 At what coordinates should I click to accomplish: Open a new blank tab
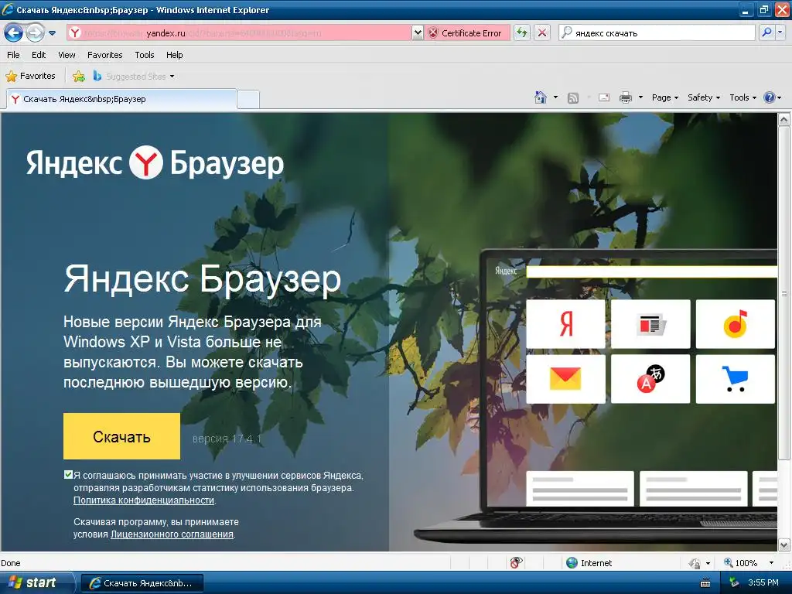tap(248, 100)
